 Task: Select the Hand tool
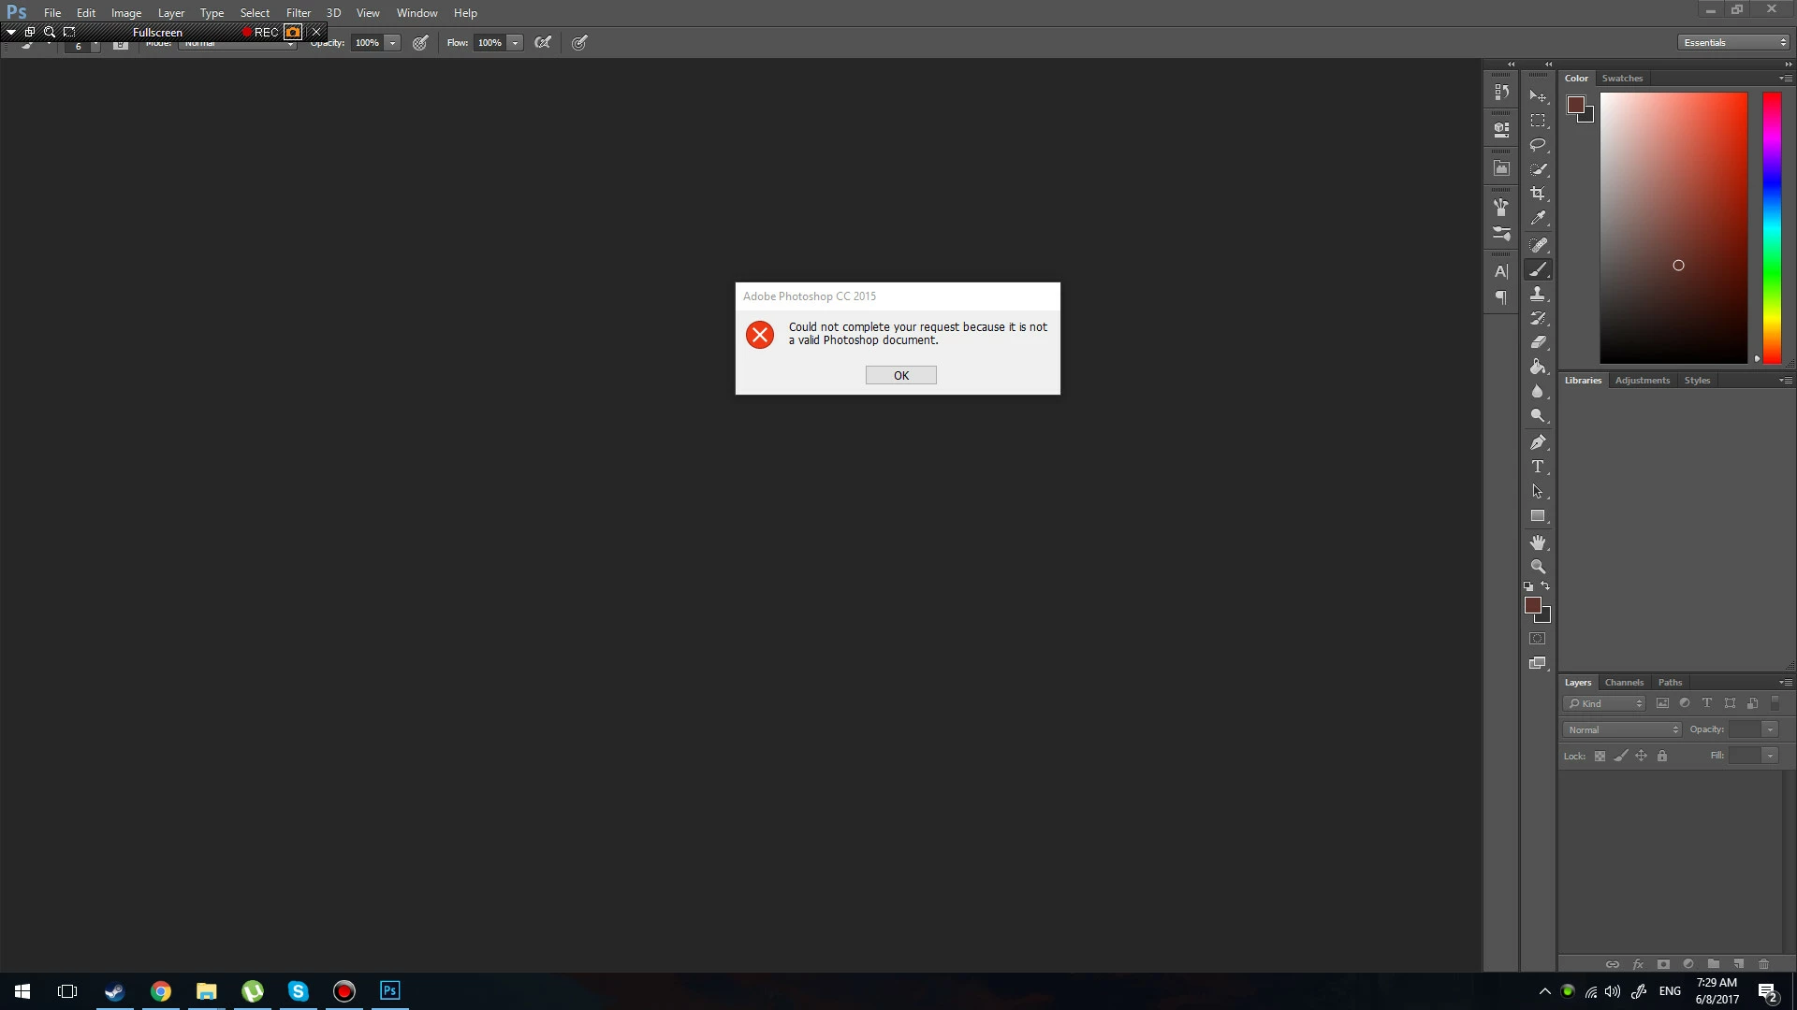click(1538, 542)
